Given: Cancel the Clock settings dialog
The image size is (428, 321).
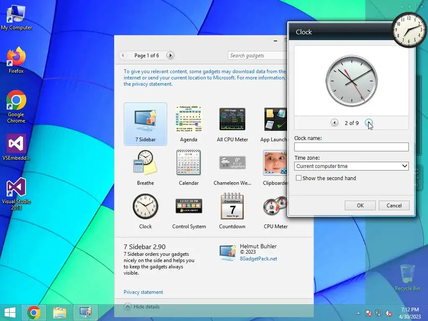Looking at the screenshot, I should tap(394, 205).
